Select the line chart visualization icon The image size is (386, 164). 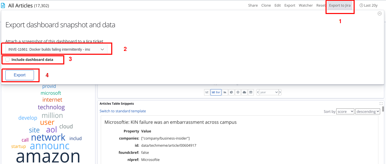click(207, 92)
